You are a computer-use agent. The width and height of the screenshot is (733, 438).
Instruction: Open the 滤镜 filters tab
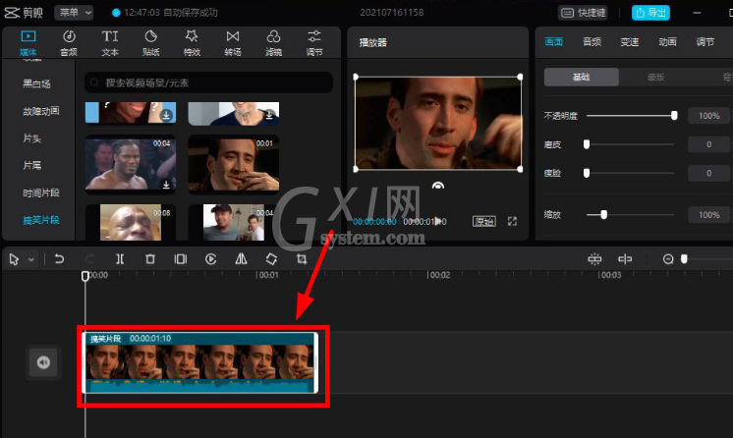tap(273, 43)
